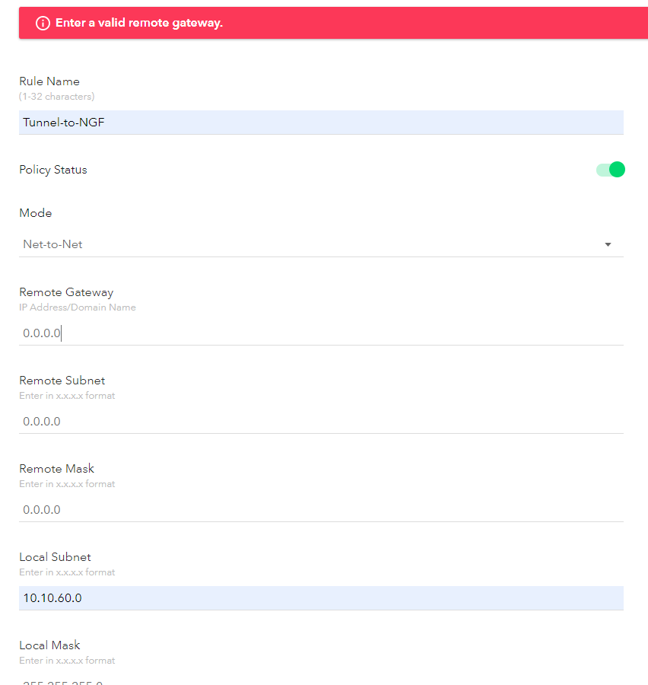Select the Remote Subnet input field

click(321, 422)
